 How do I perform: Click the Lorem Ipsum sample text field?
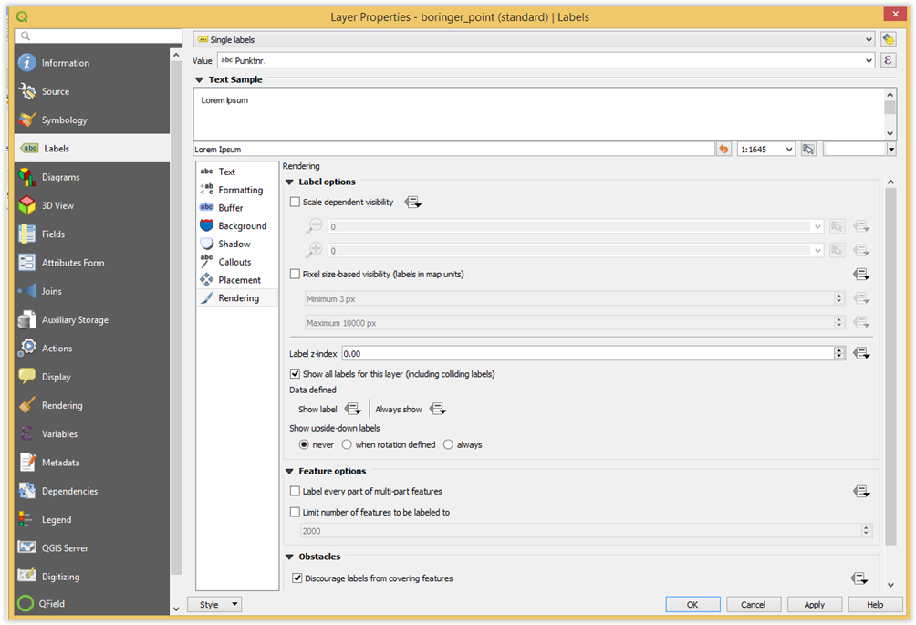[454, 149]
